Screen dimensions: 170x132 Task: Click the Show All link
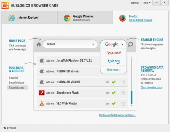[x=13, y=78]
